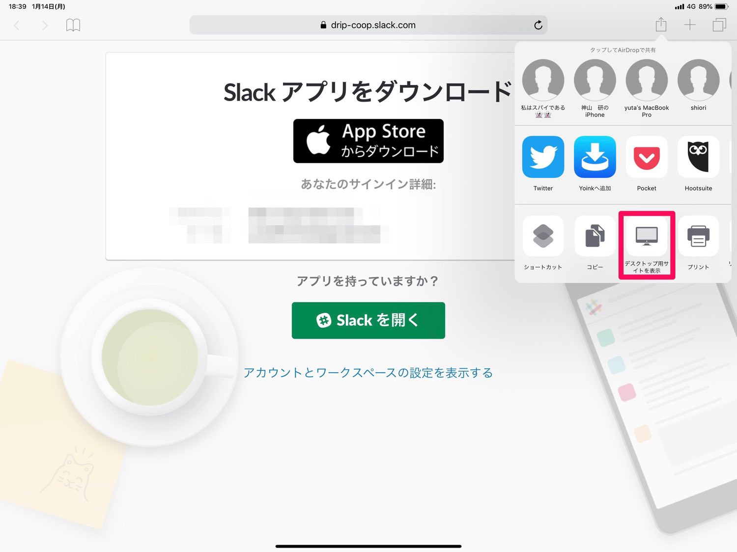Tap the プリント print action
The image size is (737, 552).
click(x=698, y=243)
